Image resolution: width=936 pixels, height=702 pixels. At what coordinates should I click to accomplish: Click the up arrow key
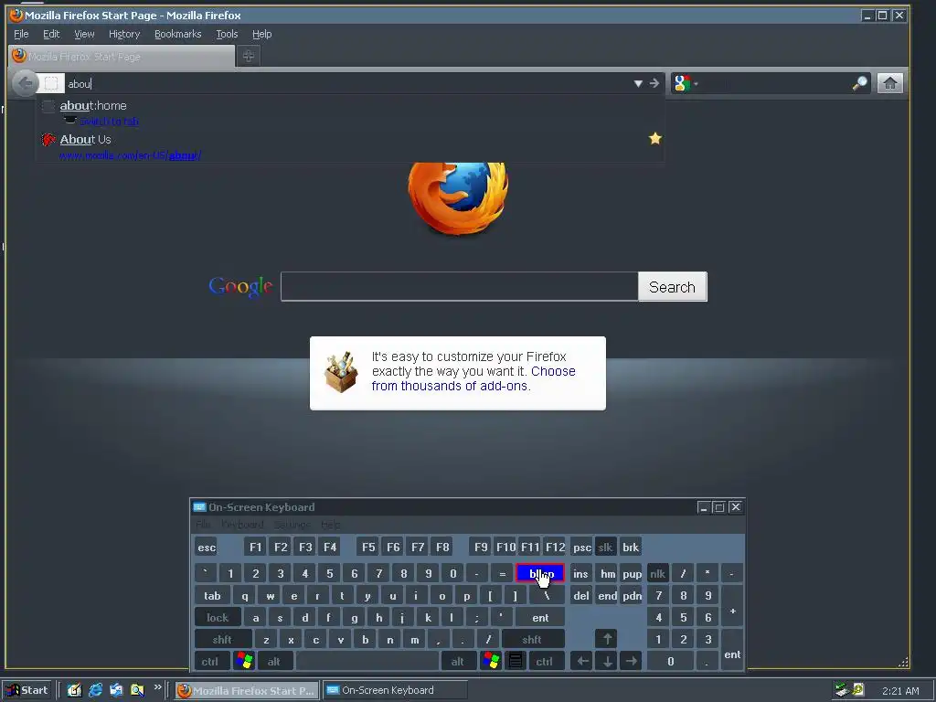607,639
